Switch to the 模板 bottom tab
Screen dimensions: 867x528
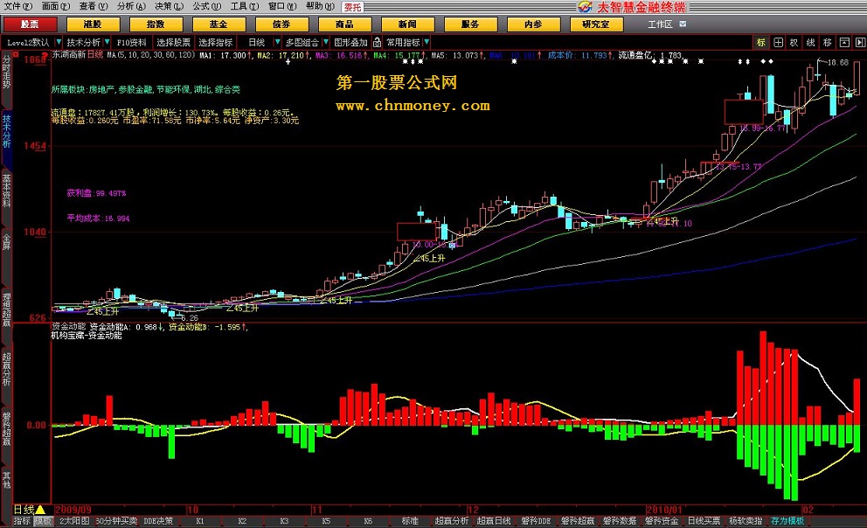pyautogui.click(x=43, y=521)
